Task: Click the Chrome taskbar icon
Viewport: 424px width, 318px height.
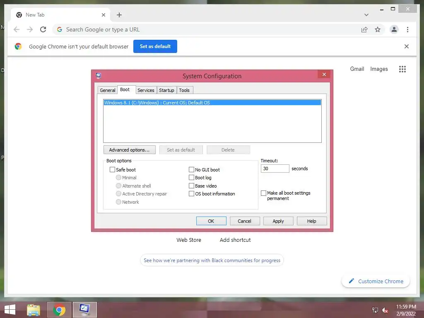Action: [x=59, y=310]
